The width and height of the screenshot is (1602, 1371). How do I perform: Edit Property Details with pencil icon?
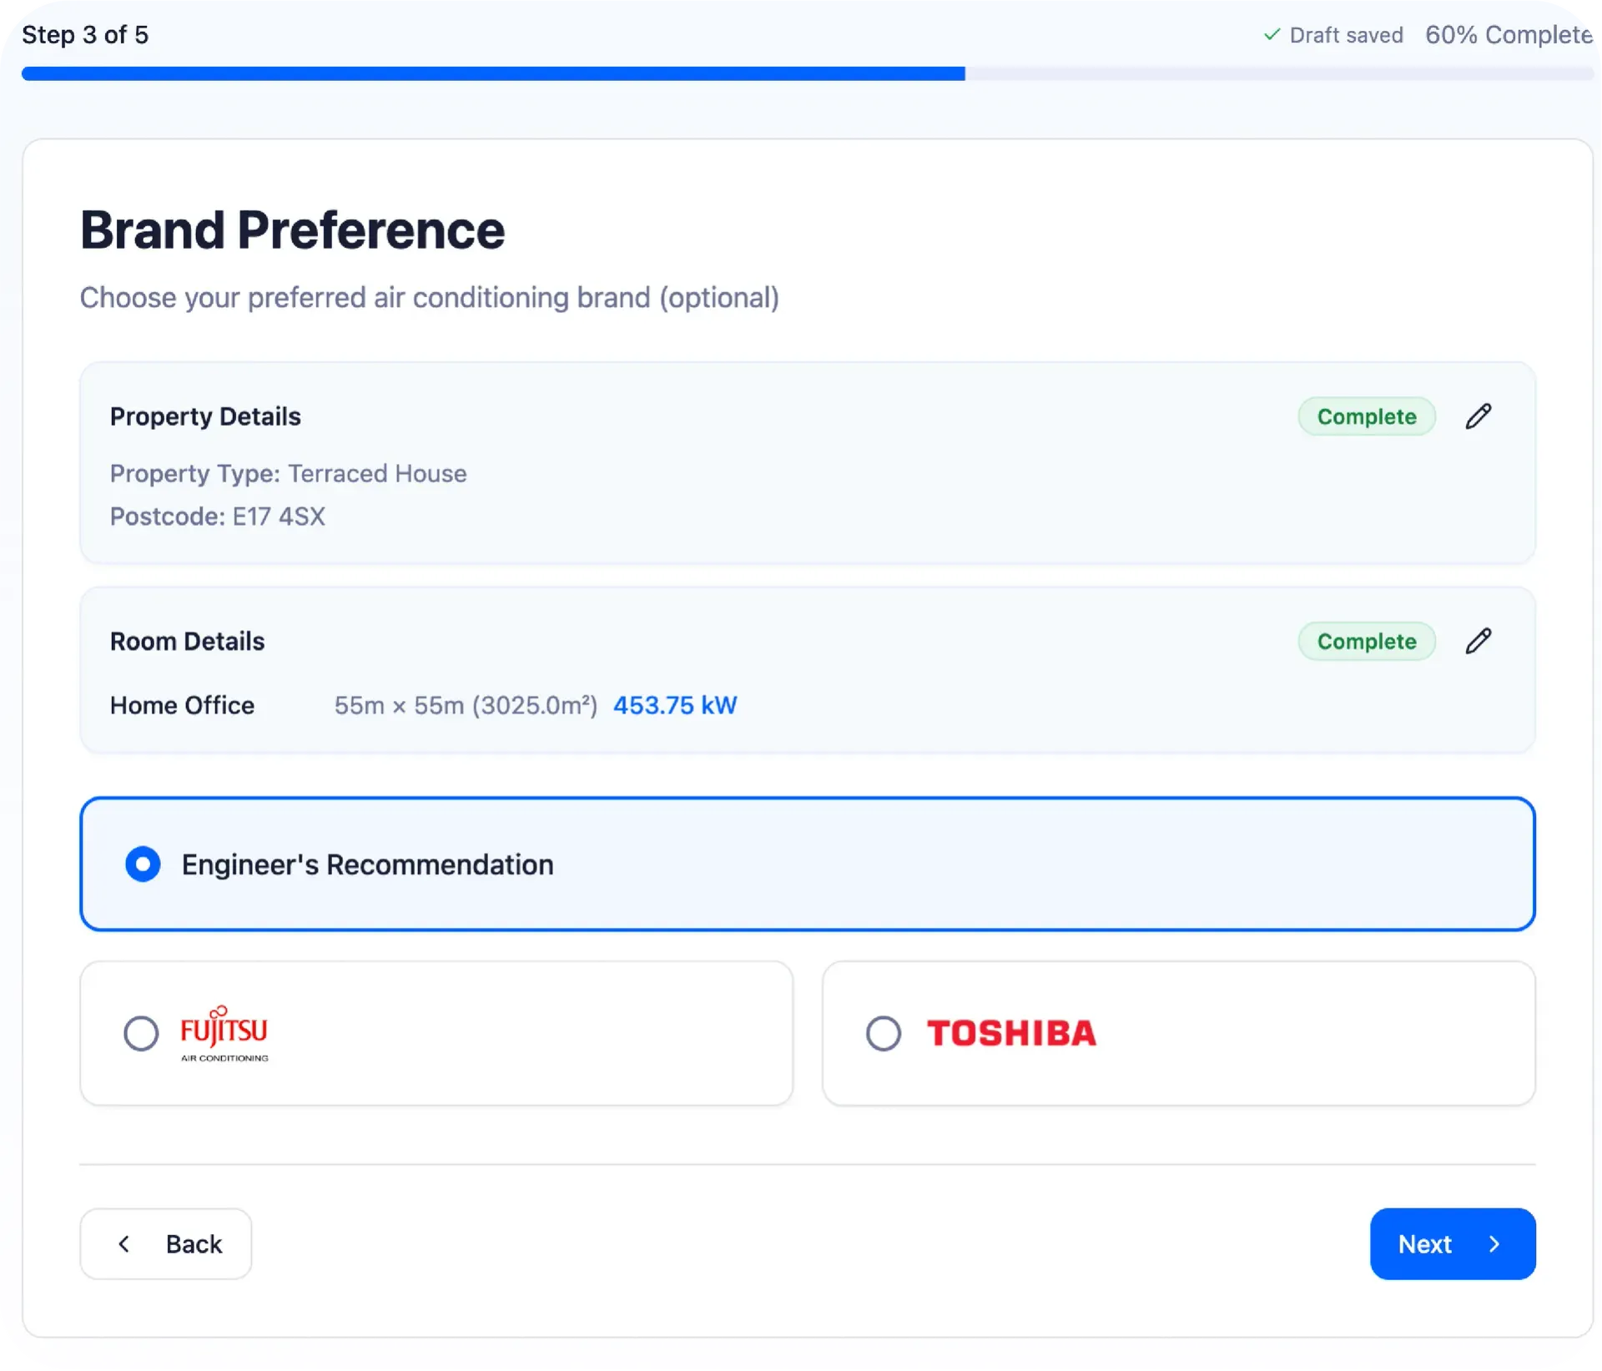[x=1478, y=416]
